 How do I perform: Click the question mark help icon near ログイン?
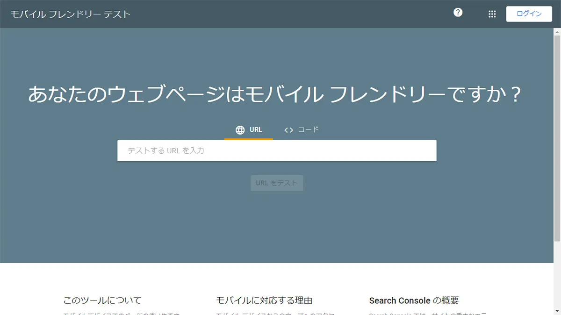pos(458,13)
